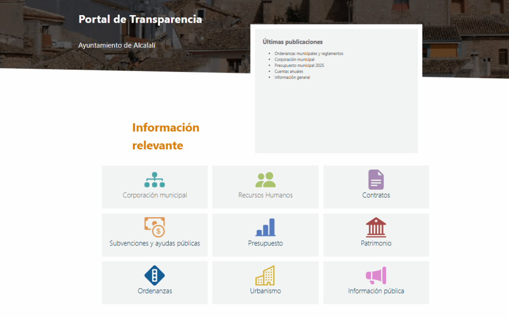The image size is (509, 318).
Task: Click the pink megaphone Información pública icon
Action: click(376, 275)
